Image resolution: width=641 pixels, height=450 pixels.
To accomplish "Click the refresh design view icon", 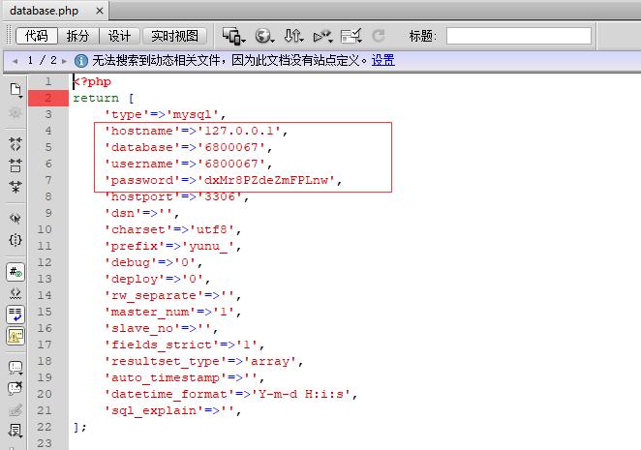I will point(379,36).
